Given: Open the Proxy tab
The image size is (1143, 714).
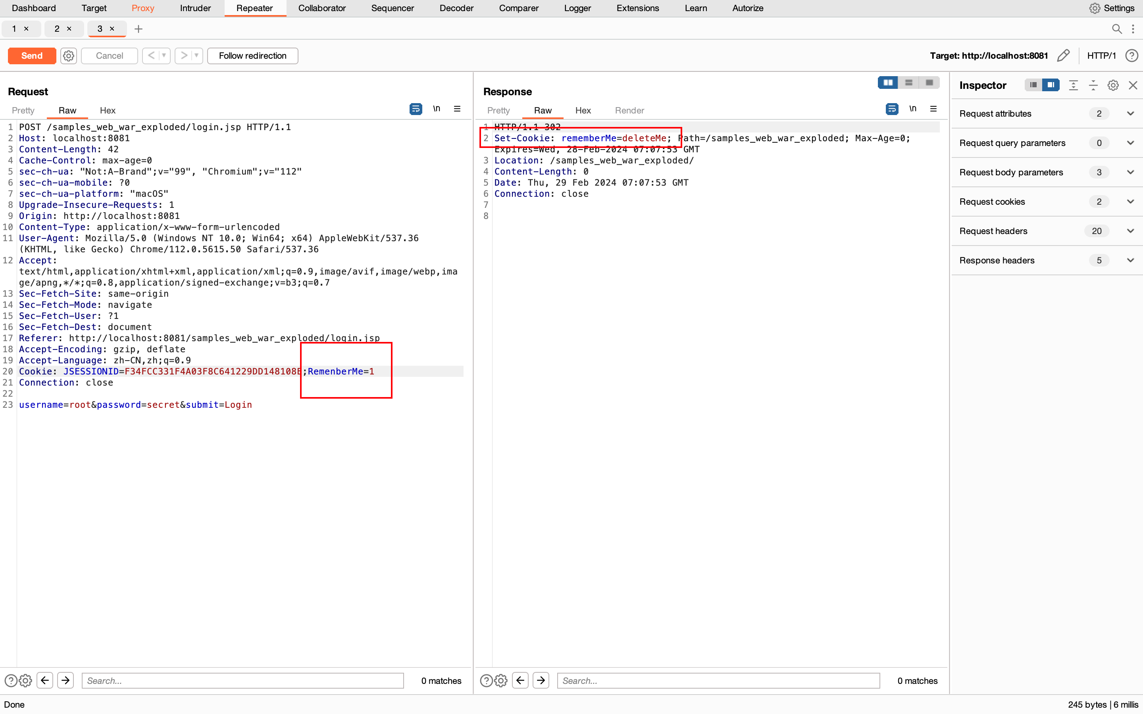Looking at the screenshot, I should point(142,8).
